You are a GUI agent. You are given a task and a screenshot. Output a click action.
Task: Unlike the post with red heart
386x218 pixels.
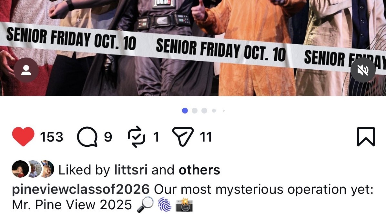(23, 136)
